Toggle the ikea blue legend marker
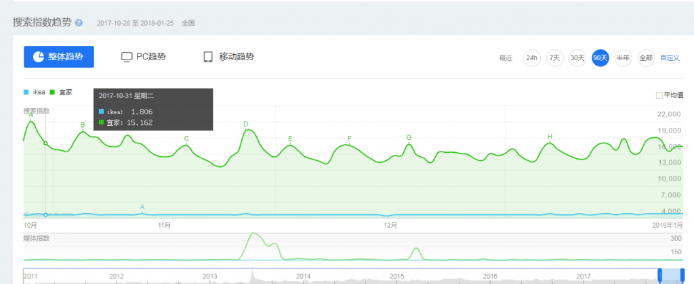This screenshot has width=694, height=284. point(26,92)
